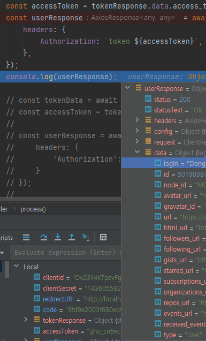Collapse the Local variables group
Screen dimensions: 206x341
[x=16, y=266]
